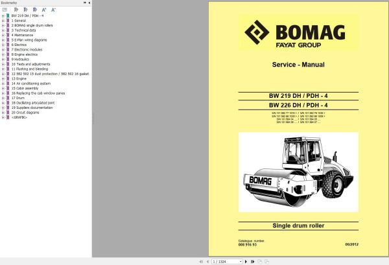Select the <GRAFIK> bookmark

(19, 117)
